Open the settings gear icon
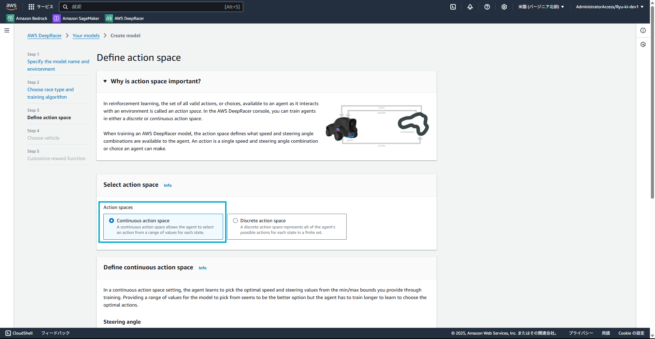 click(504, 7)
